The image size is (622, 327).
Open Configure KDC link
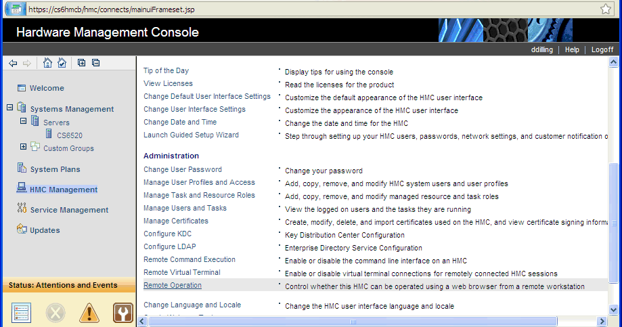tap(167, 234)
